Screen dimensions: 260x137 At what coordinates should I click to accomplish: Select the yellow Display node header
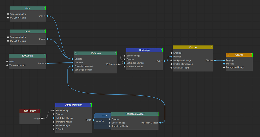(x=193, y=47)
